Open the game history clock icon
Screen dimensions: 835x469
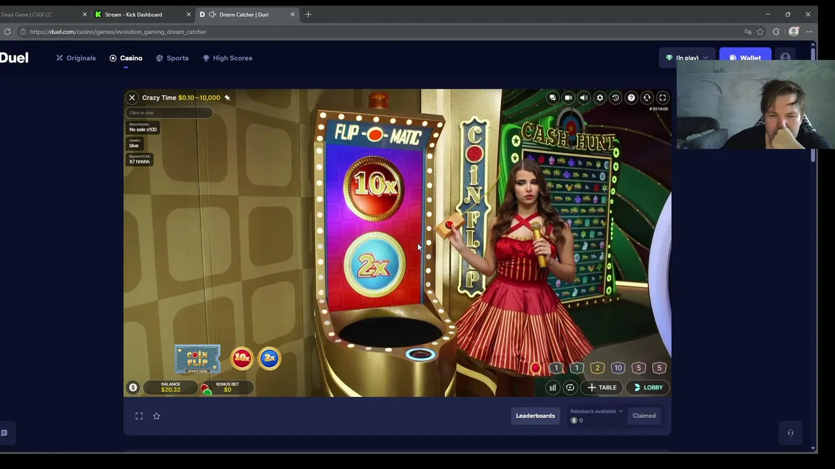(615, 98)
